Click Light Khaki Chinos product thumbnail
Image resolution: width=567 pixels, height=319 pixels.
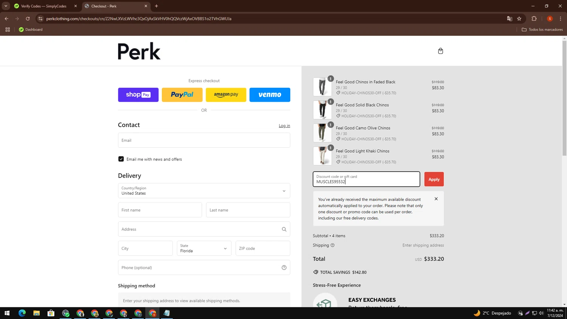322,156
